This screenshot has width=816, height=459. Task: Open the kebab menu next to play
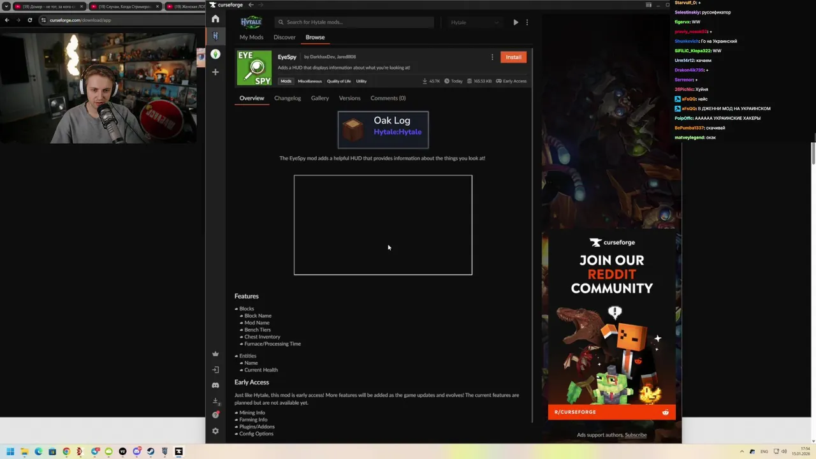point(527,22)
